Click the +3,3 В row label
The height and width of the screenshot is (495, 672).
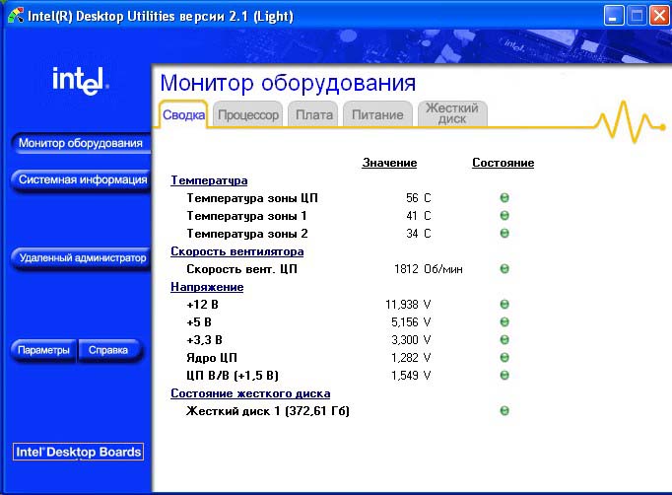204,340
